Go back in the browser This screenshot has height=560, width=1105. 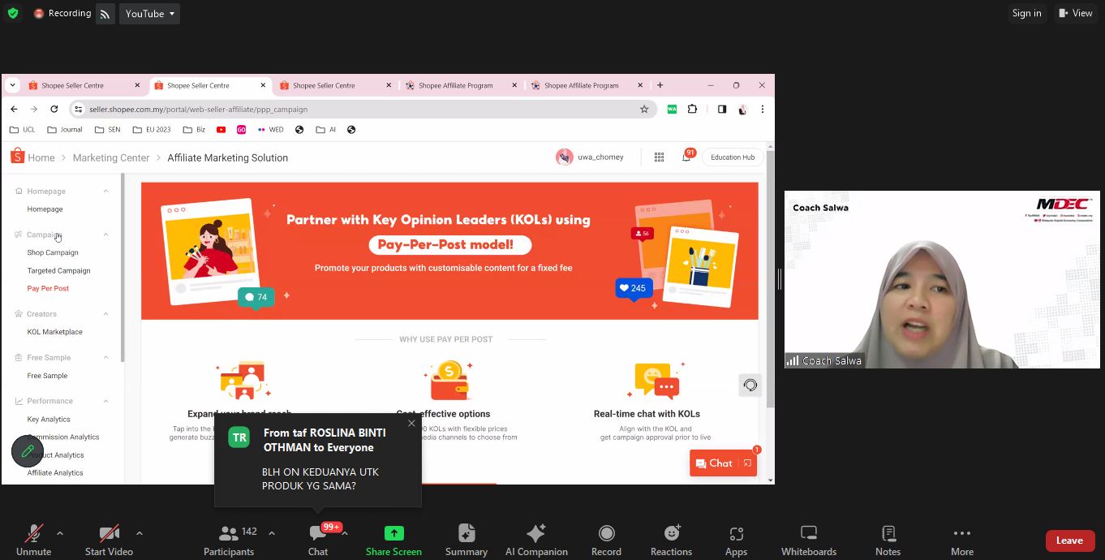[14, 109]
